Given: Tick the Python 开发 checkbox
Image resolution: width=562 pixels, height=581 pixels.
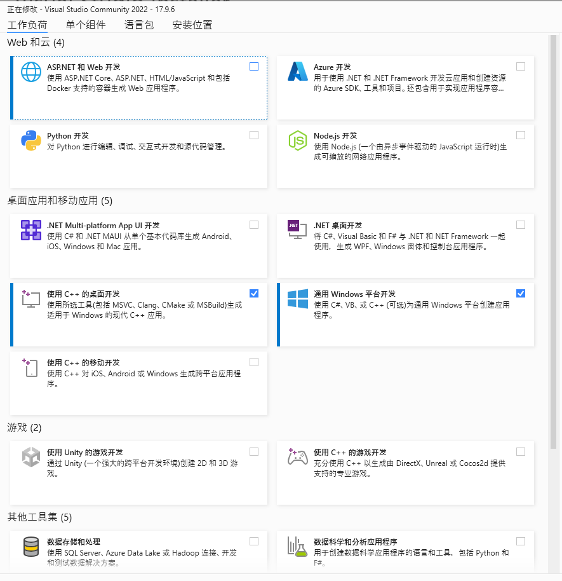Looking at the screenshot, I should (254, 135).
